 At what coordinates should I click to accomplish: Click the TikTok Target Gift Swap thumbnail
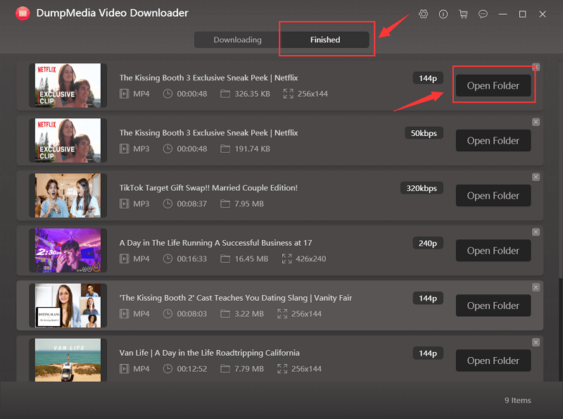click(68, 195)
